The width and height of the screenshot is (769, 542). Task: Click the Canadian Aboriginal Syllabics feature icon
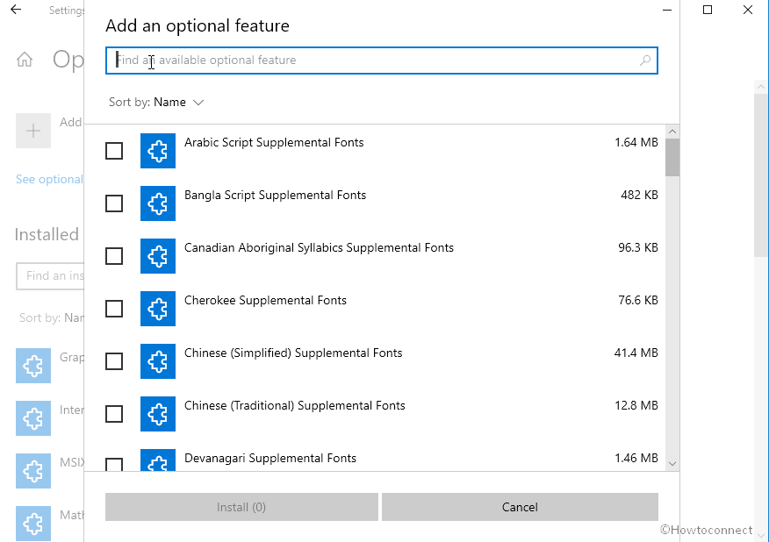click(158, 256)
